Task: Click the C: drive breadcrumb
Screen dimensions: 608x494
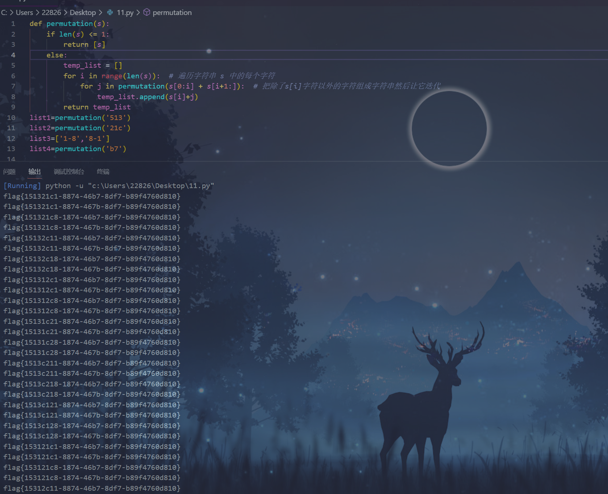Action: click(x=4, y=12)
